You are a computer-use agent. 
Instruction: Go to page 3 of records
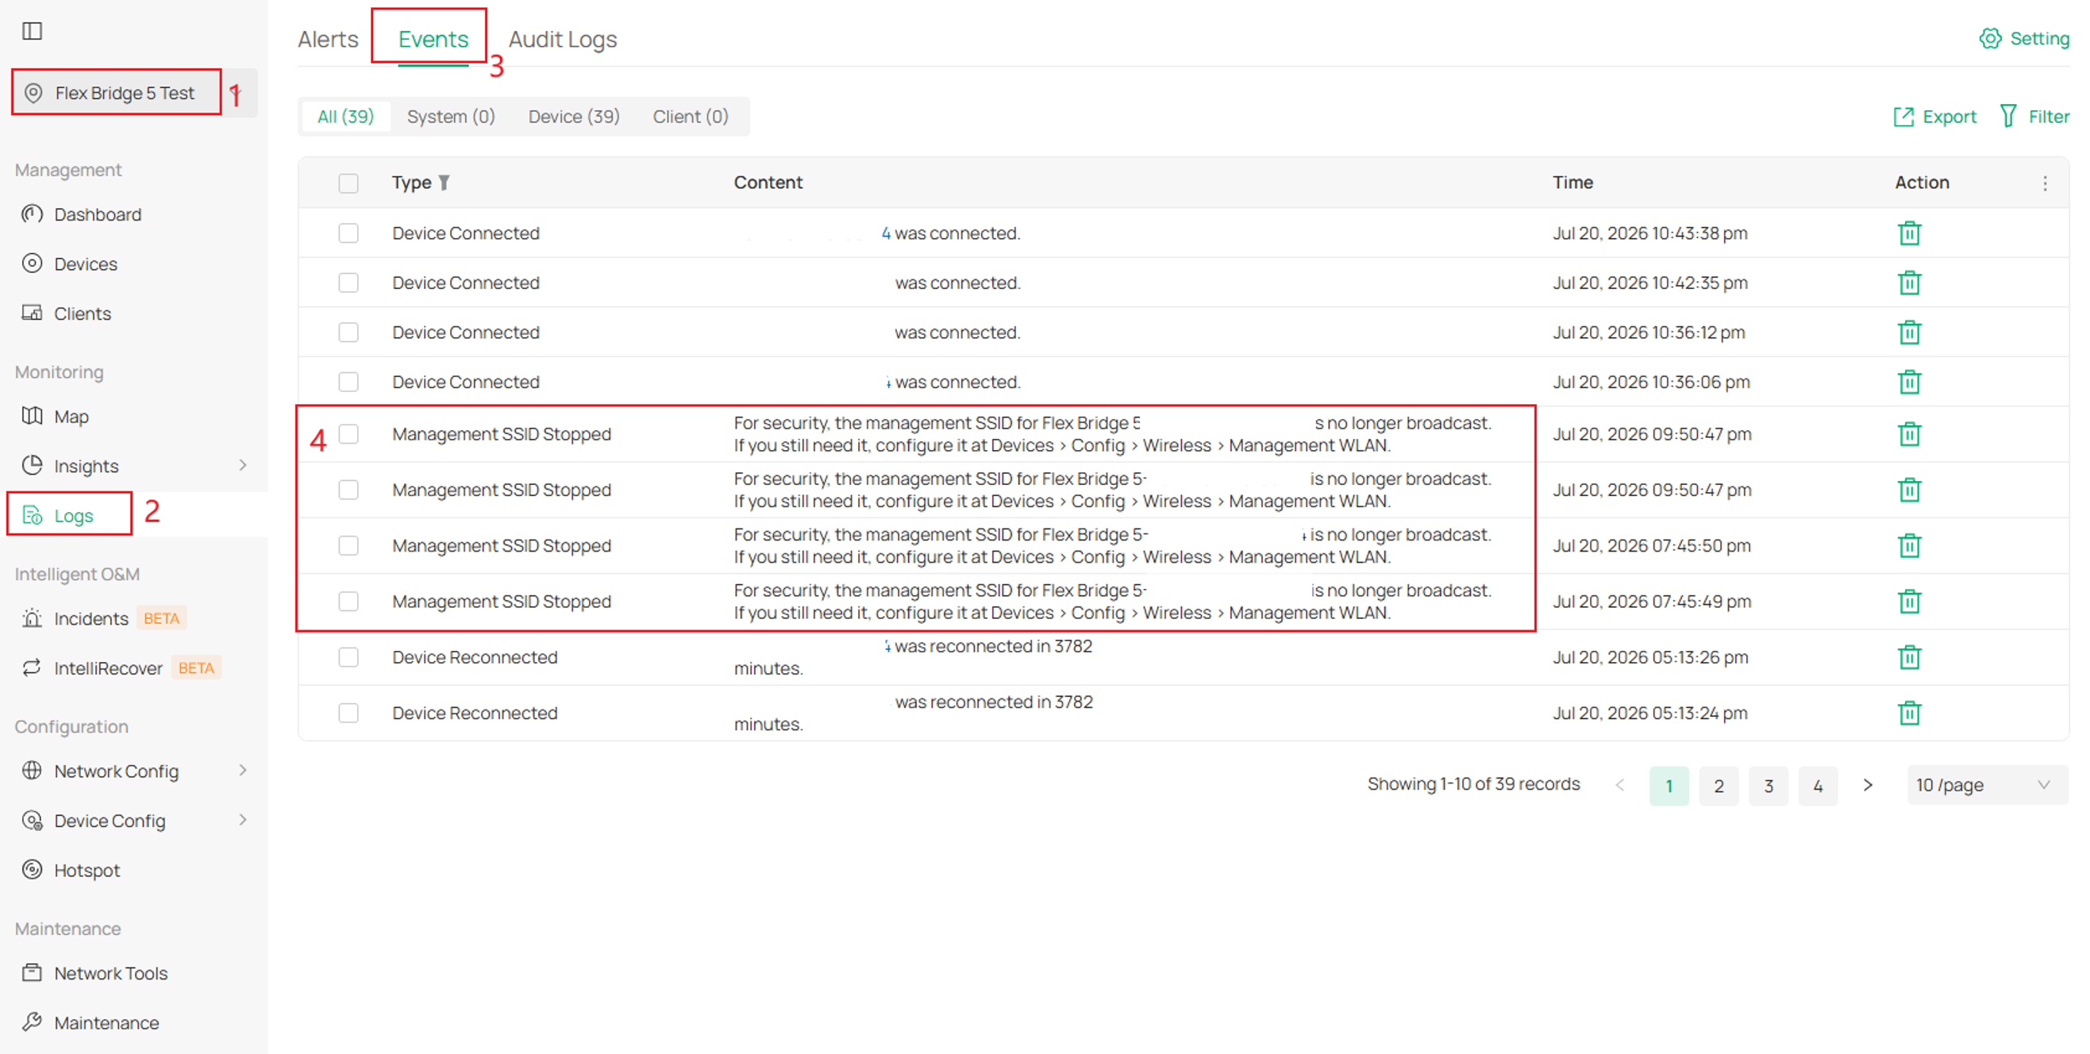[x=1769, y=786]
